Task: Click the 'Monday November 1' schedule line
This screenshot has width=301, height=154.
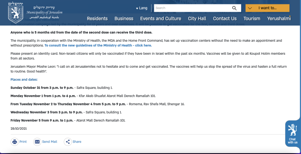Action: click(83, 96)
